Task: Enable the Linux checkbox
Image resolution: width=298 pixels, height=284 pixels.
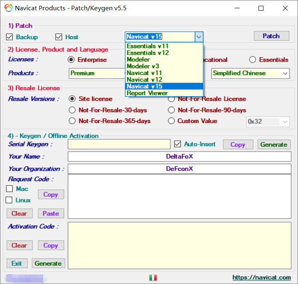Action: click(9, 200)
